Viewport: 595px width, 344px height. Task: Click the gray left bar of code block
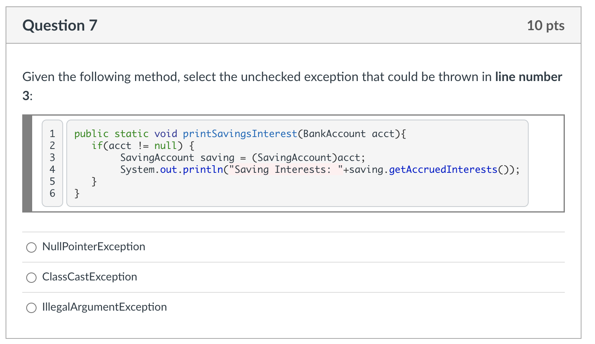click(27, 163)
